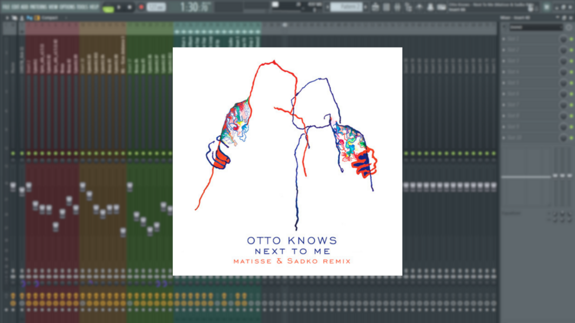Expand Slot 6 plugin arrow
Viewport: 575px width, 323px height.
pyautogui.click(x=504, y=94)
